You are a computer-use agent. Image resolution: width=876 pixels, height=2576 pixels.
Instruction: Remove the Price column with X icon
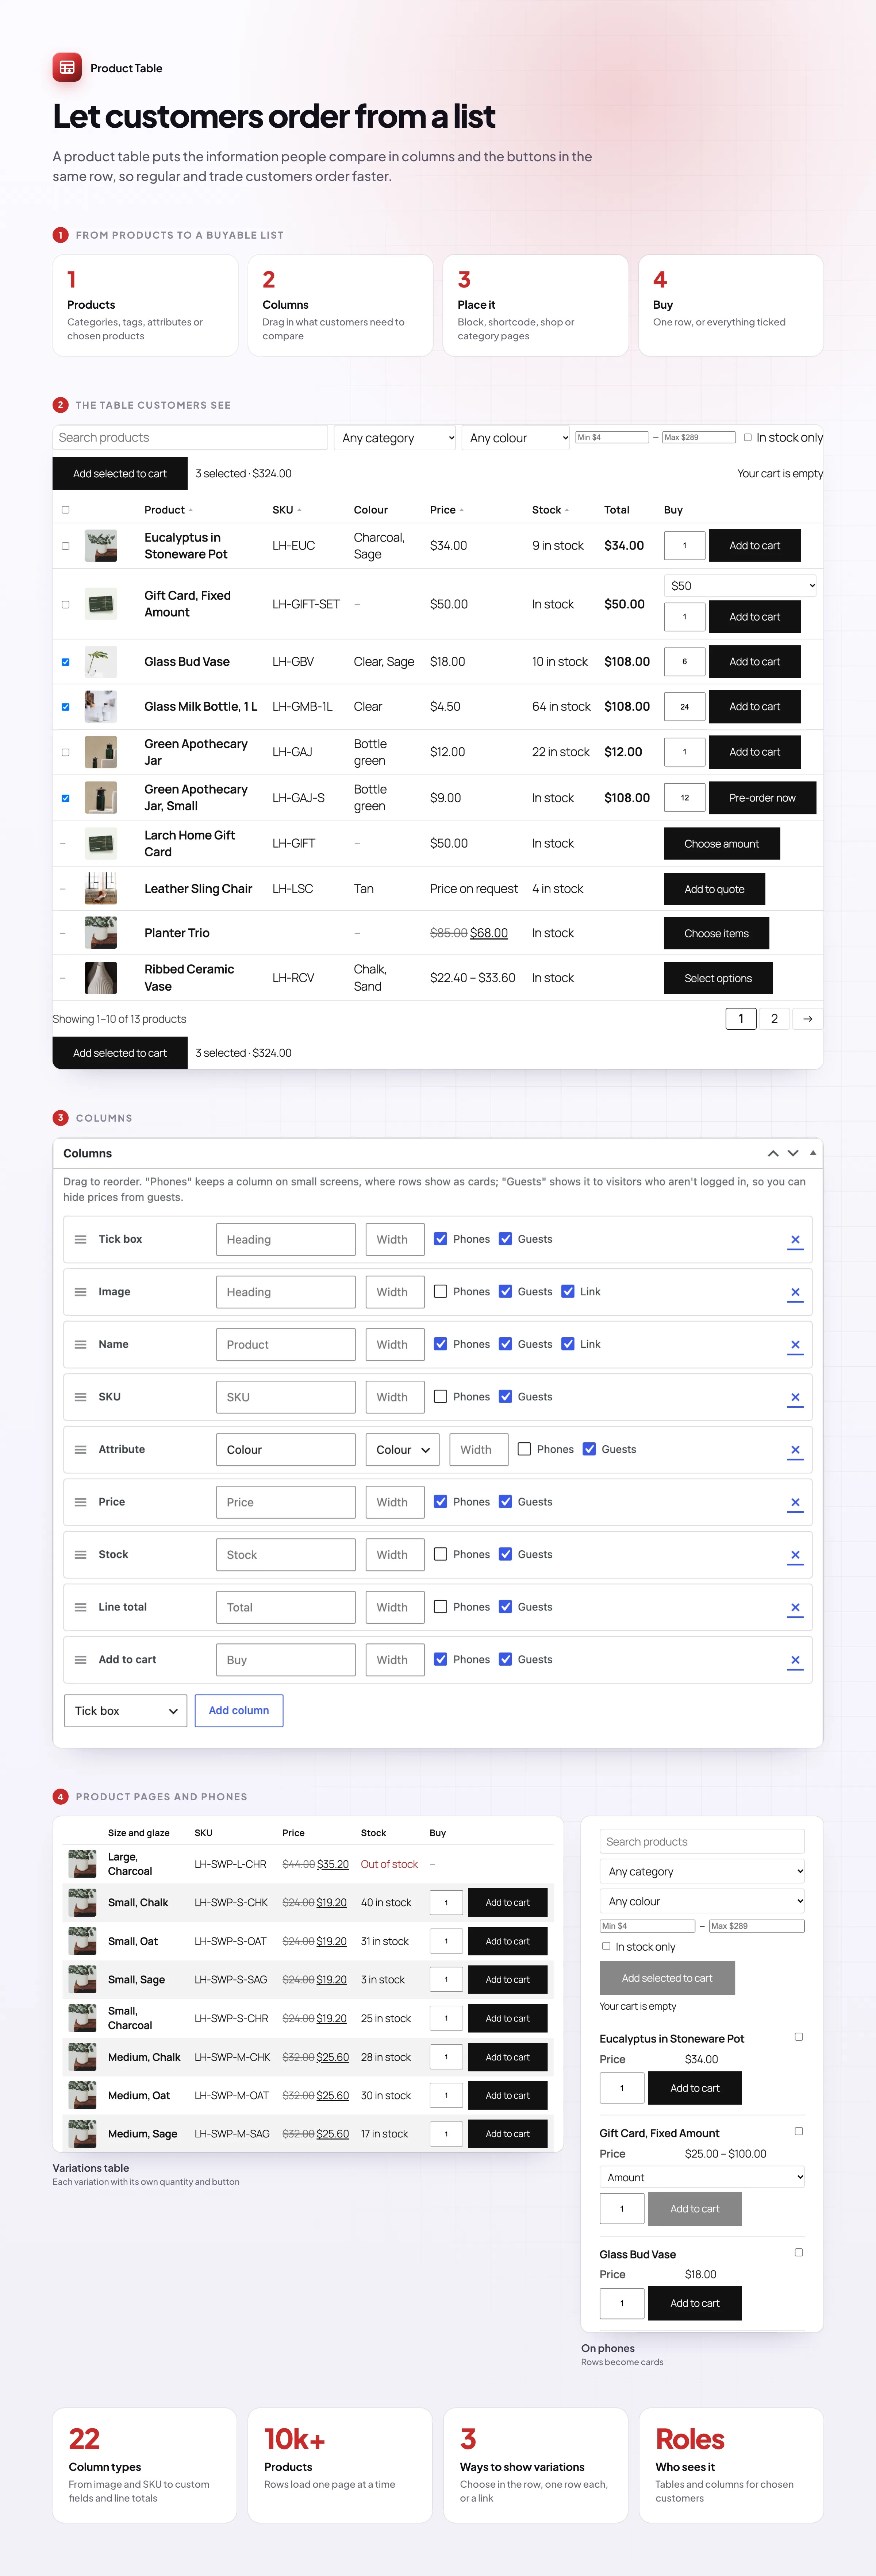click(795, 1502)
